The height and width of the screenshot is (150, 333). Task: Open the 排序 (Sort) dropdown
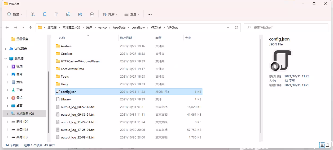[110, 14]
